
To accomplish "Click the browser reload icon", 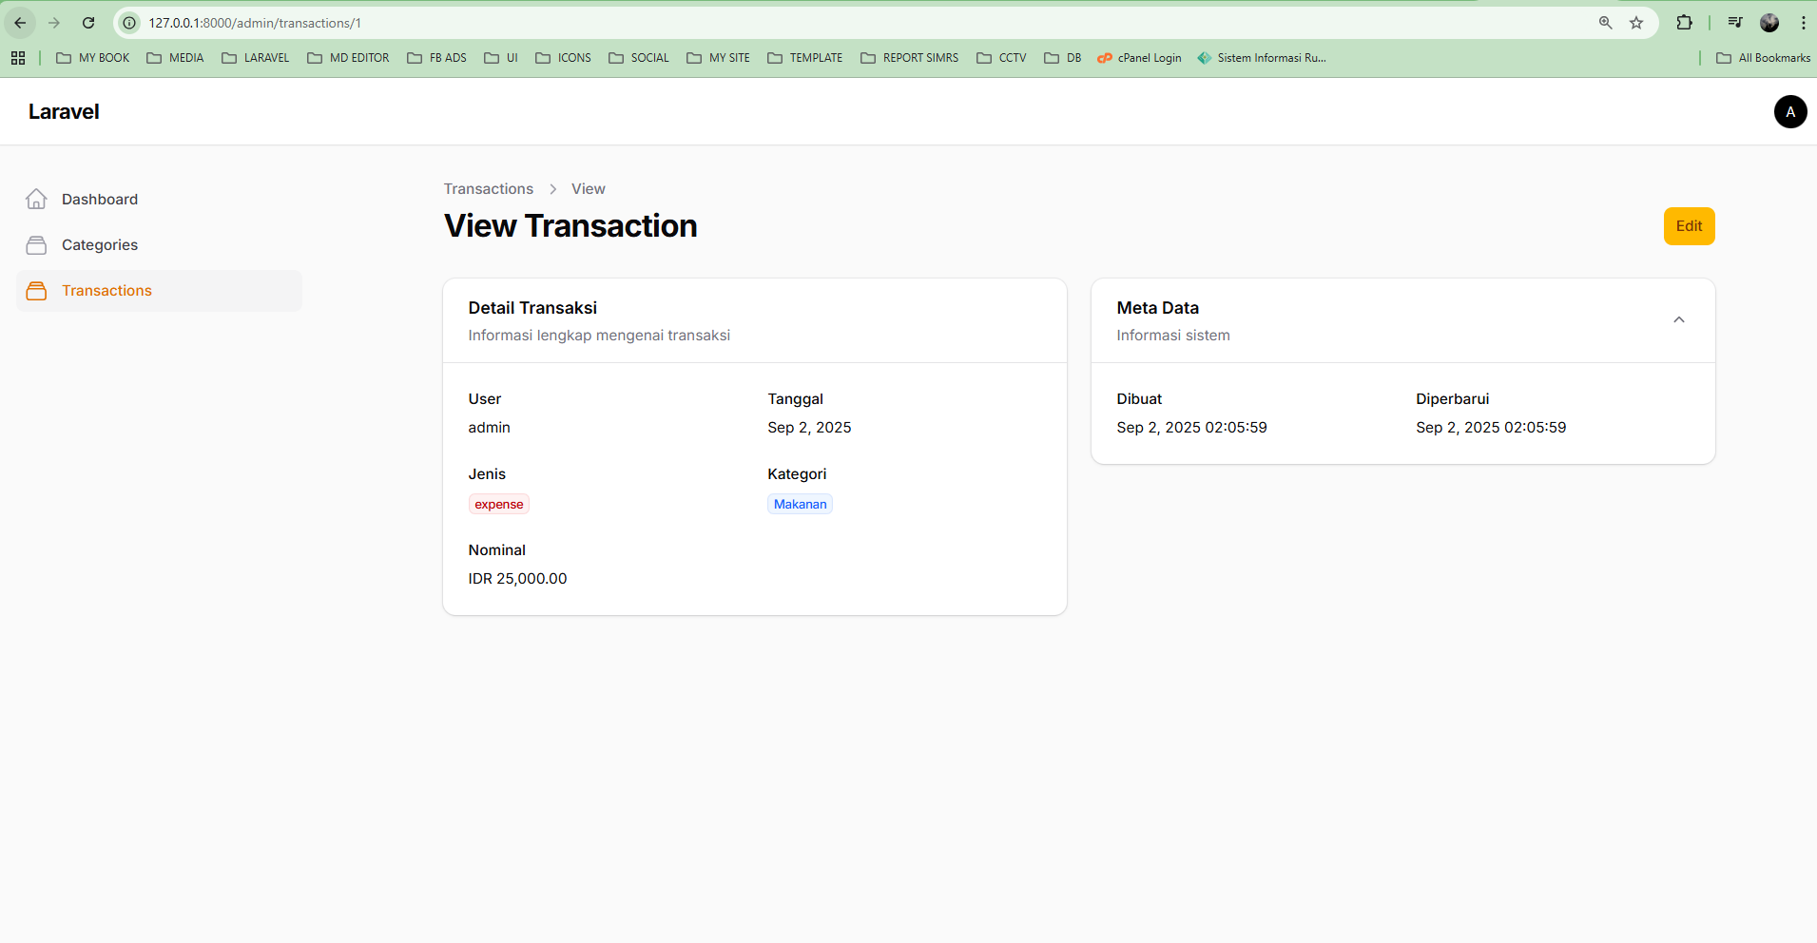I will [x=88, y=23].
